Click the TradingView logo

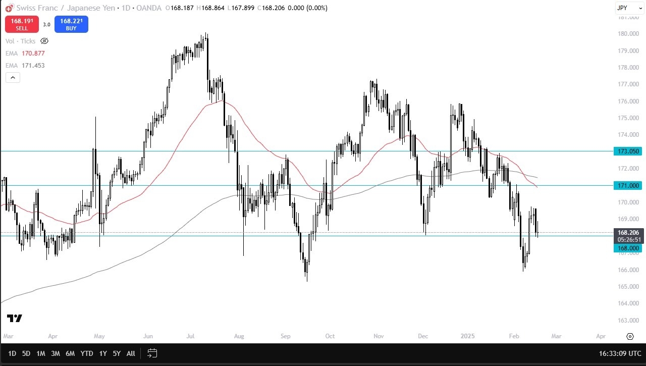[x=15, y=318]
